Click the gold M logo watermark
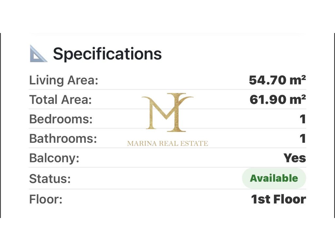This screenshot has height=251, width=335. point(167,112)
